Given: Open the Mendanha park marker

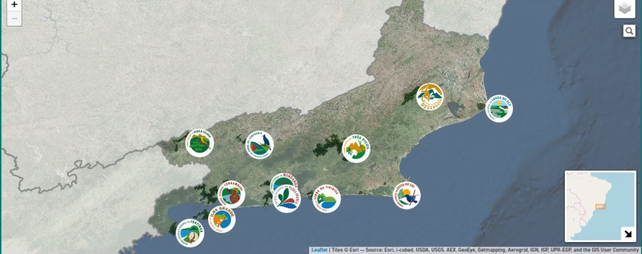Looking at the screenshot, I should click(x=283, y=180).
